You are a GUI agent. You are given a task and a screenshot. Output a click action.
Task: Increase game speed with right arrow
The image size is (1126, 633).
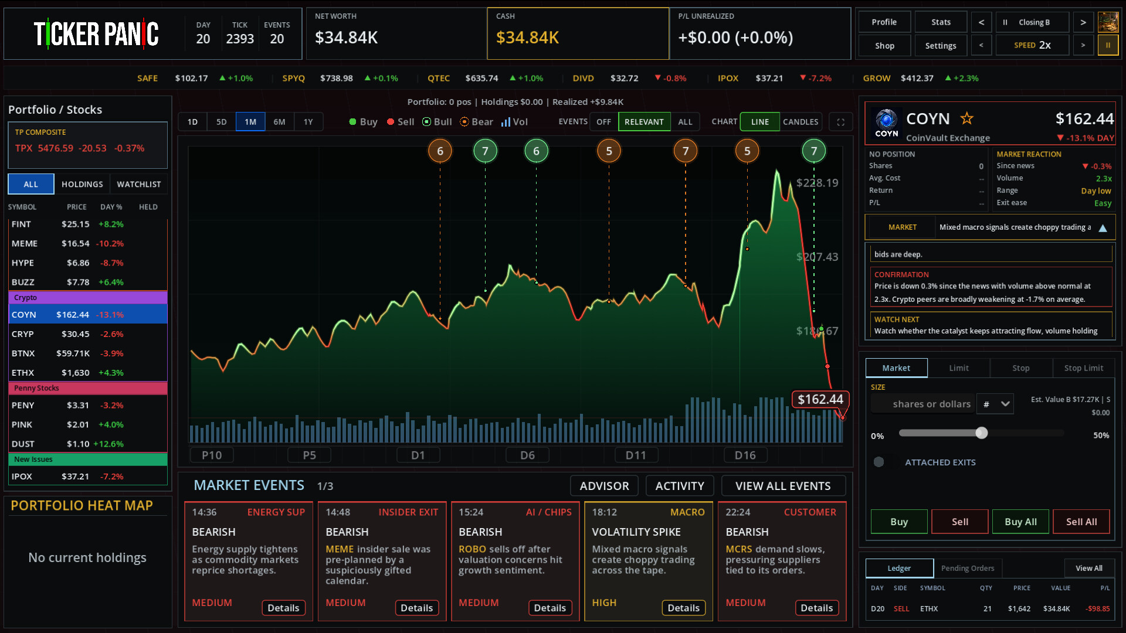[x=1083, y=45]
